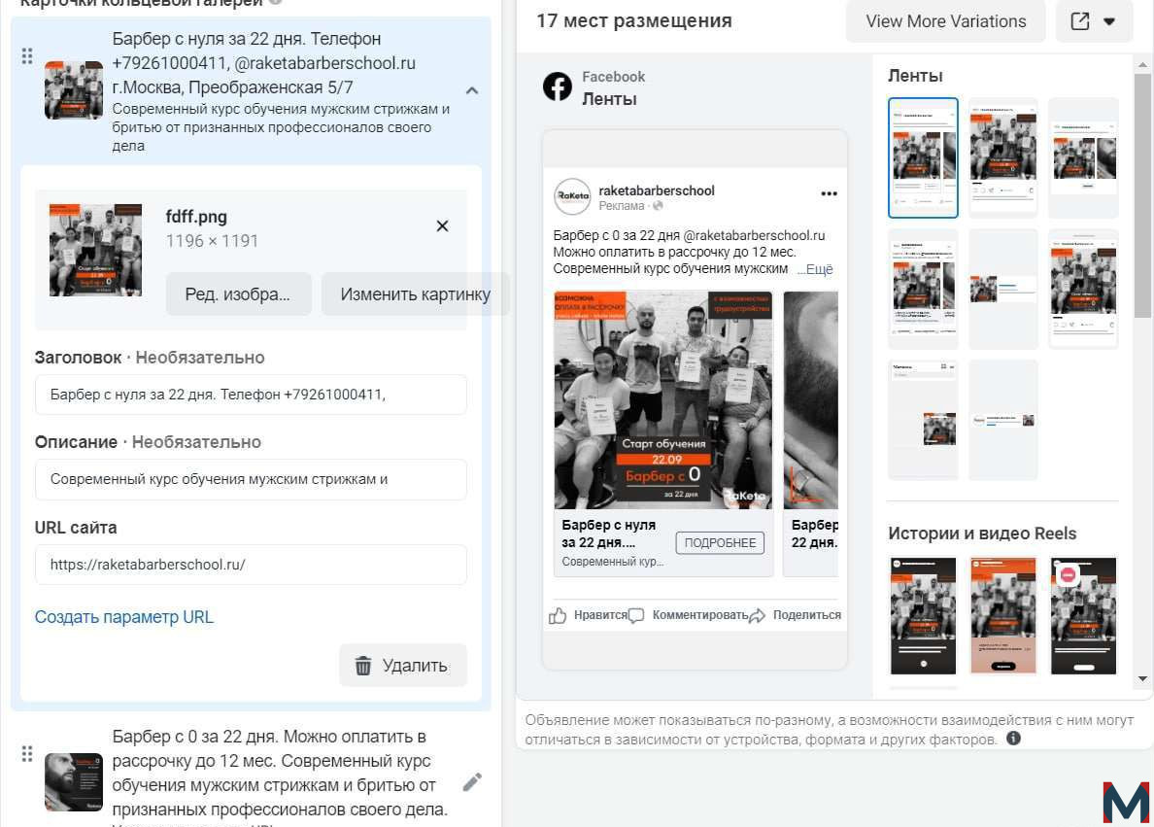The height and width of the screenshot is (827, 1154).
Task: Focus the Описание description input field
Action: click(x=251, y=479)
